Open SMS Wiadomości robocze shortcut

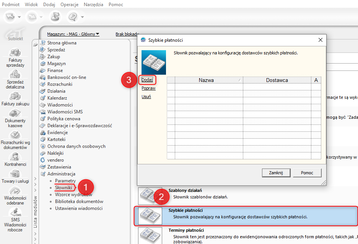(x=15, y=220)
